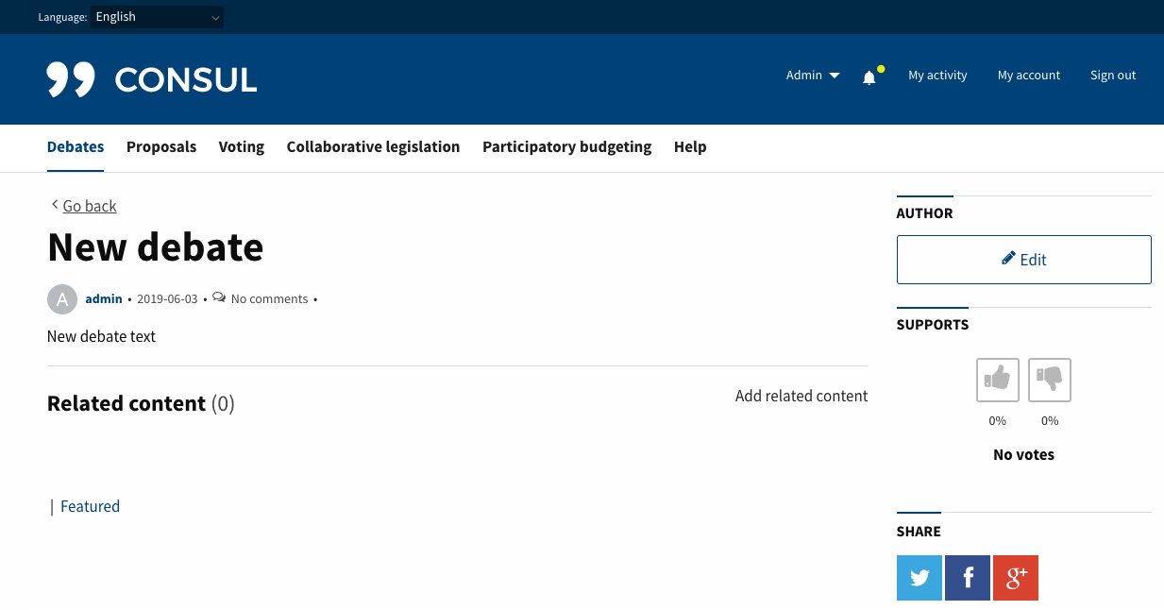The height and width of the screenshot is (610, 1164).
Task: Open the Language dropdown selector
Action: click(x=157, y=17)
